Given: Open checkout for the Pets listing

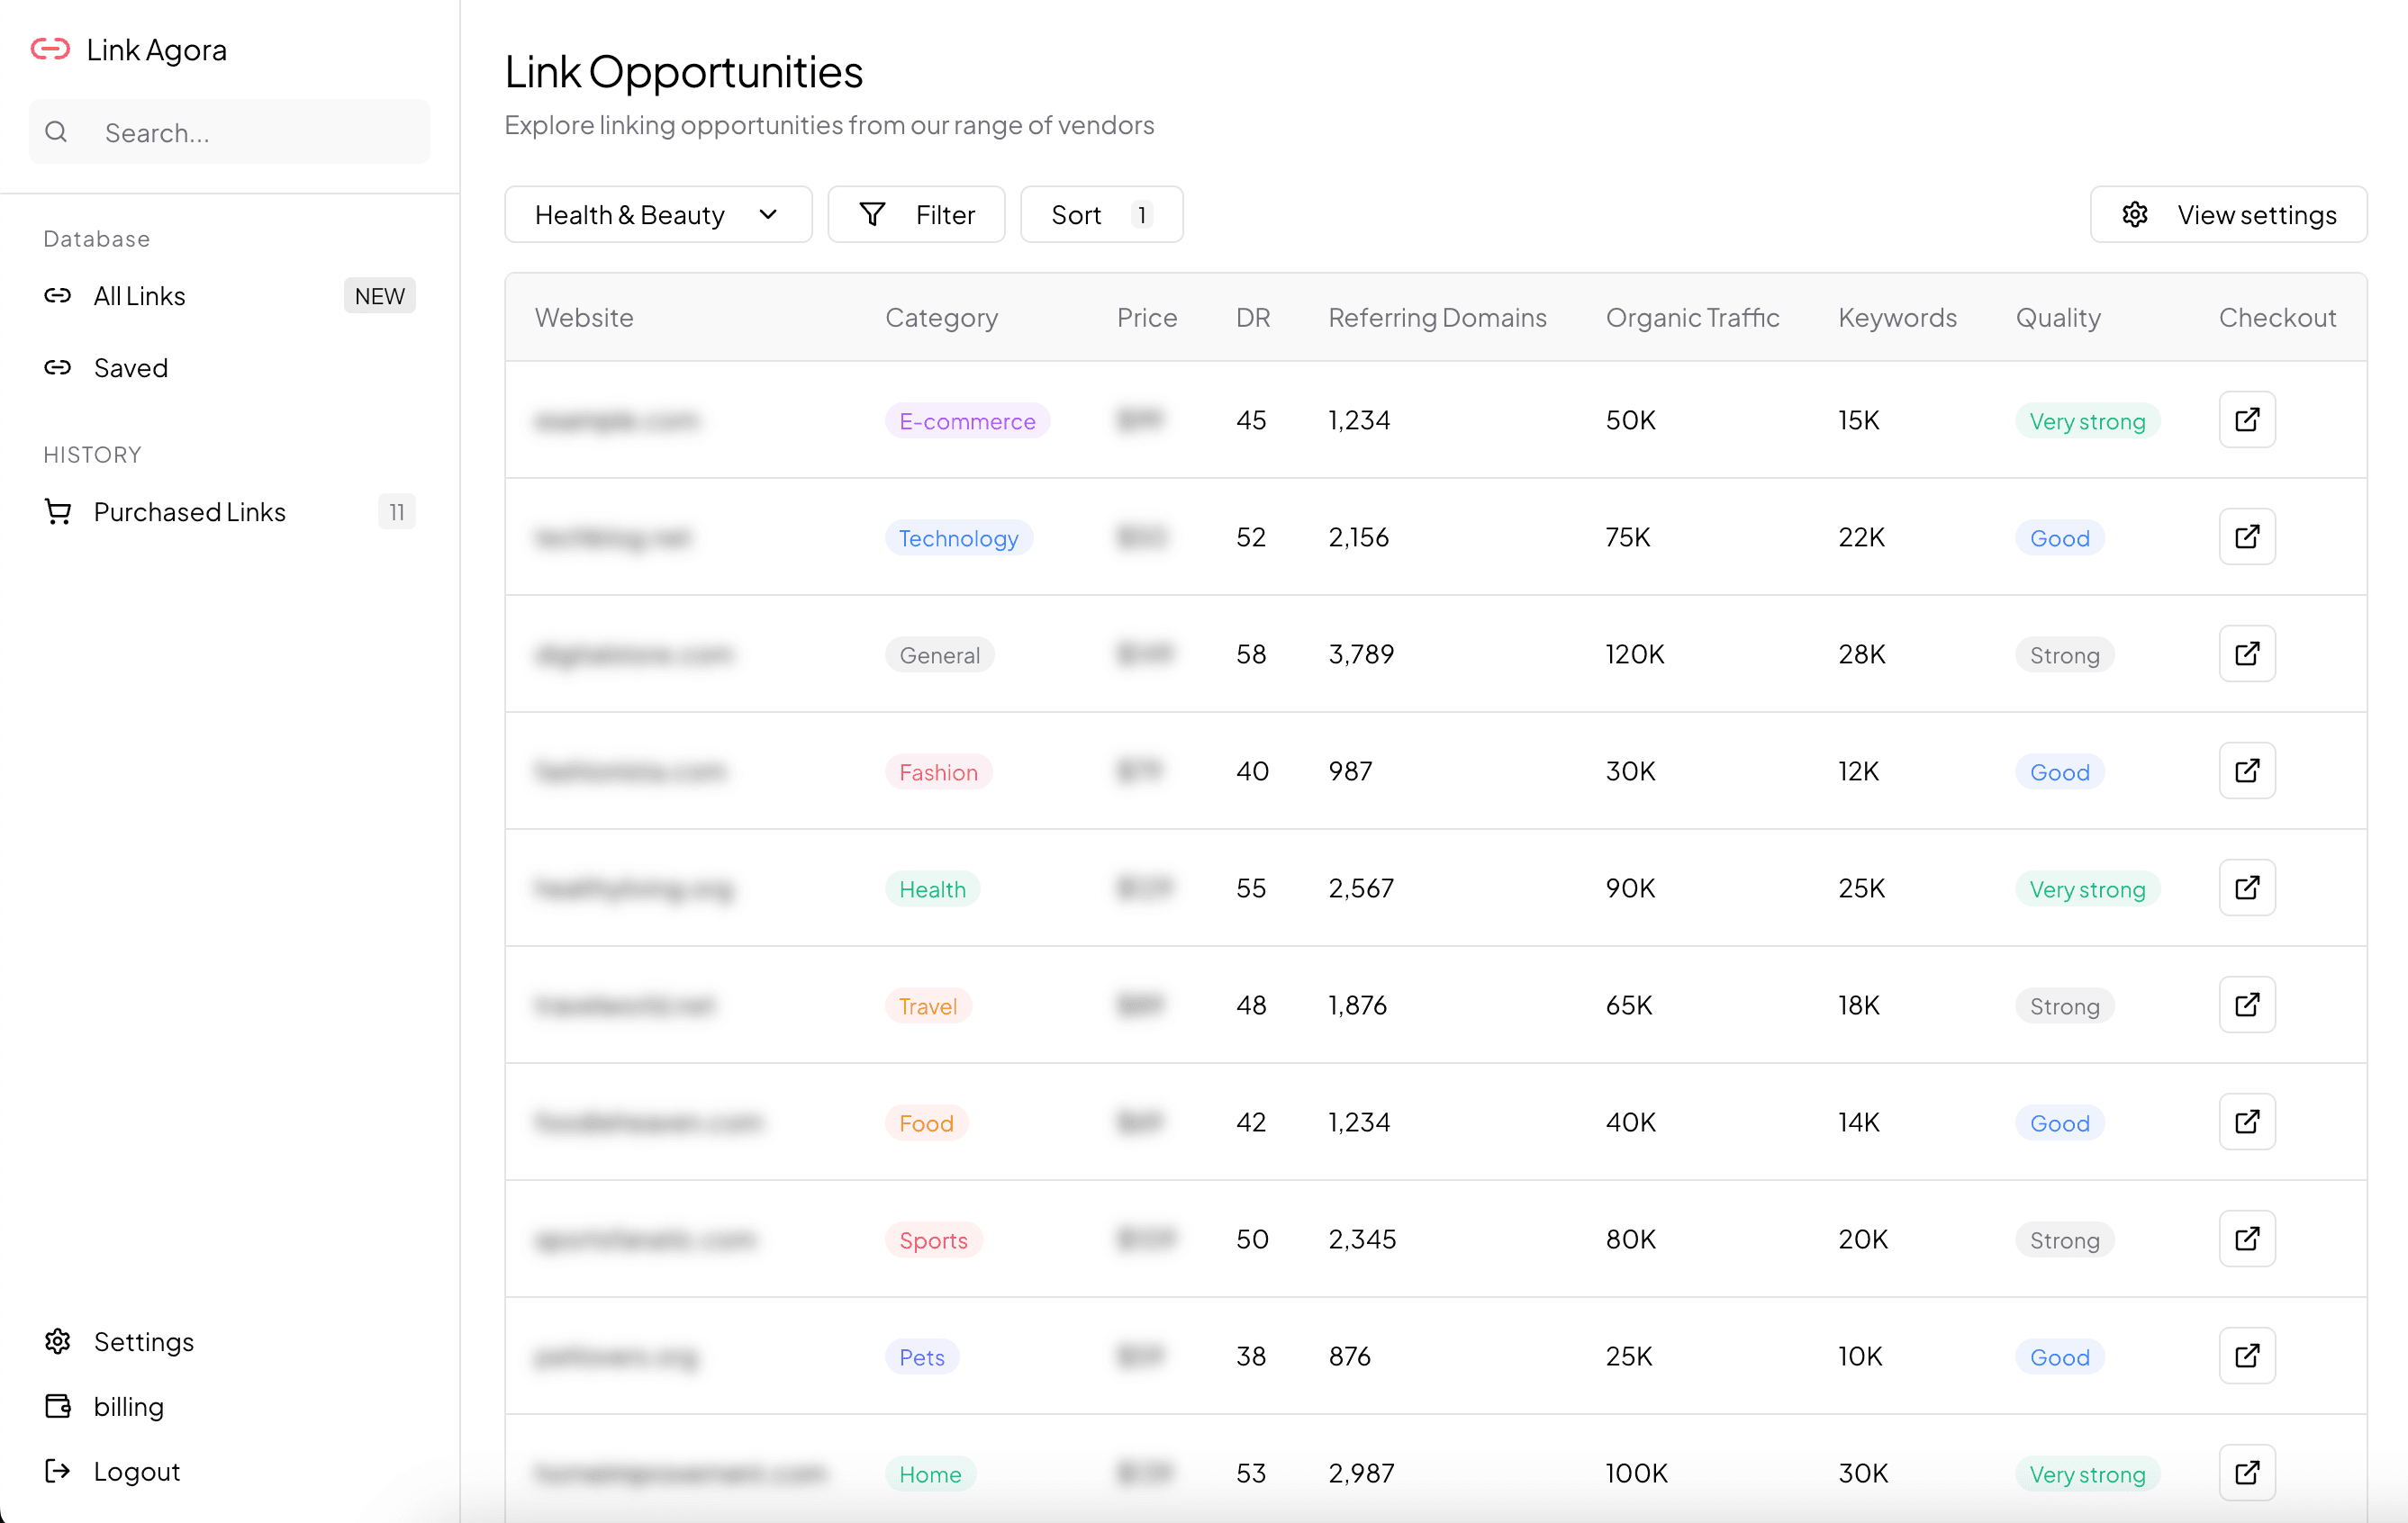Looking at the screenshot, I should [x=2247, y=1356].
